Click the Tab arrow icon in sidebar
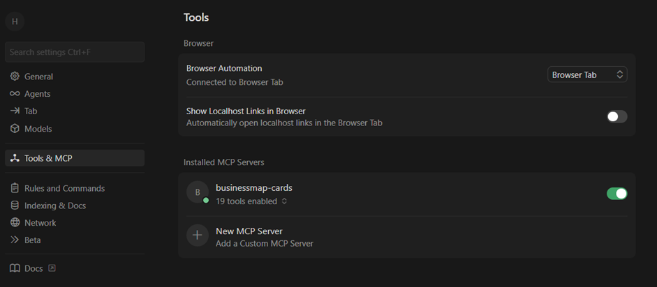657x287 pixels. [x=15, y=111]
